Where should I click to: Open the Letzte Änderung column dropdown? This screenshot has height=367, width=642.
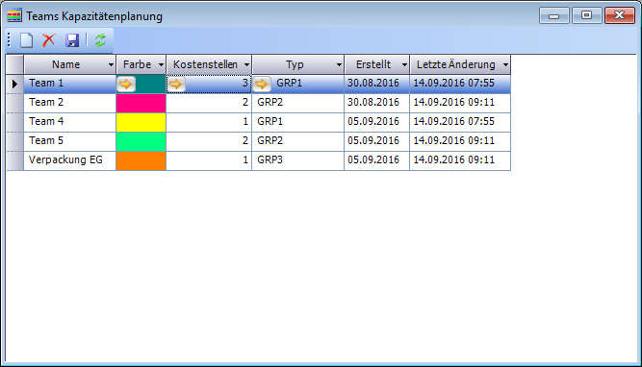coord(505,65)
